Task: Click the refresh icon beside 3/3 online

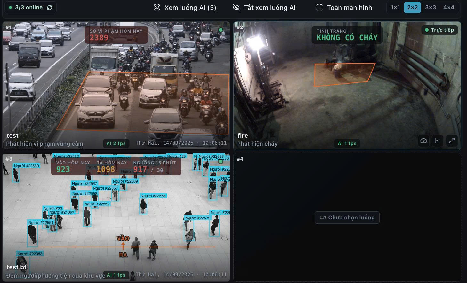Action: click(50, 7)
